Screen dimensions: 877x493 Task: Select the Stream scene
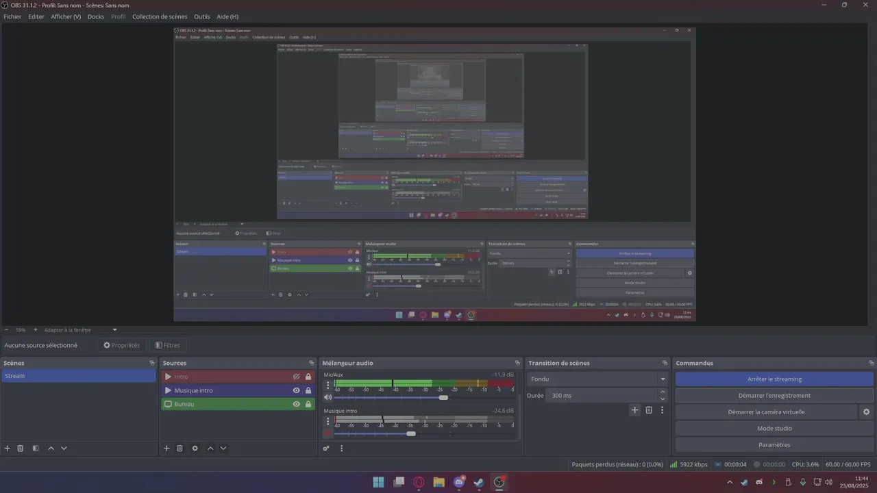(79, 376)
